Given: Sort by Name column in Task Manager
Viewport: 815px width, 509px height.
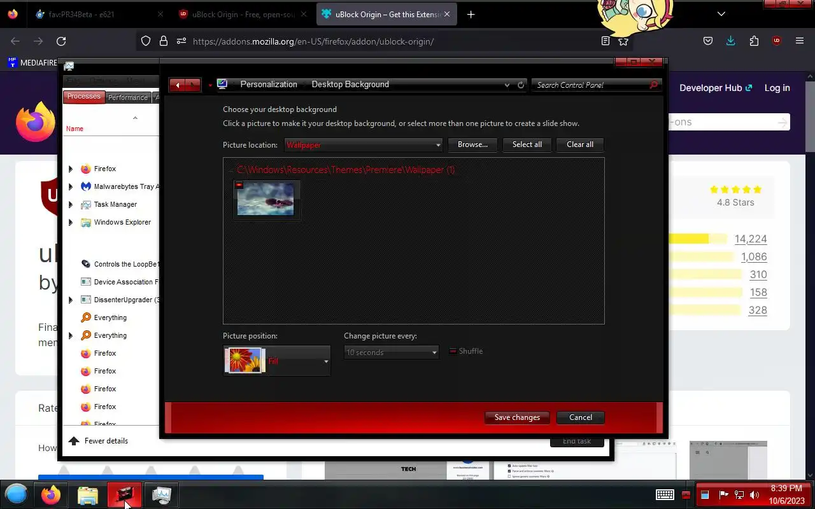Looking at the screenshot, I should [74, 129].
